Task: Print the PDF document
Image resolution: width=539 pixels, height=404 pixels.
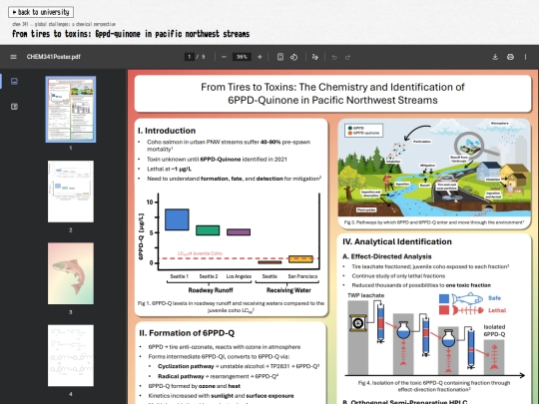Action: (x=510, y=57)
